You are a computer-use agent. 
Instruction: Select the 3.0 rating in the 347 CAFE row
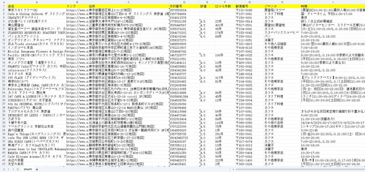click(x=207, y=96)
